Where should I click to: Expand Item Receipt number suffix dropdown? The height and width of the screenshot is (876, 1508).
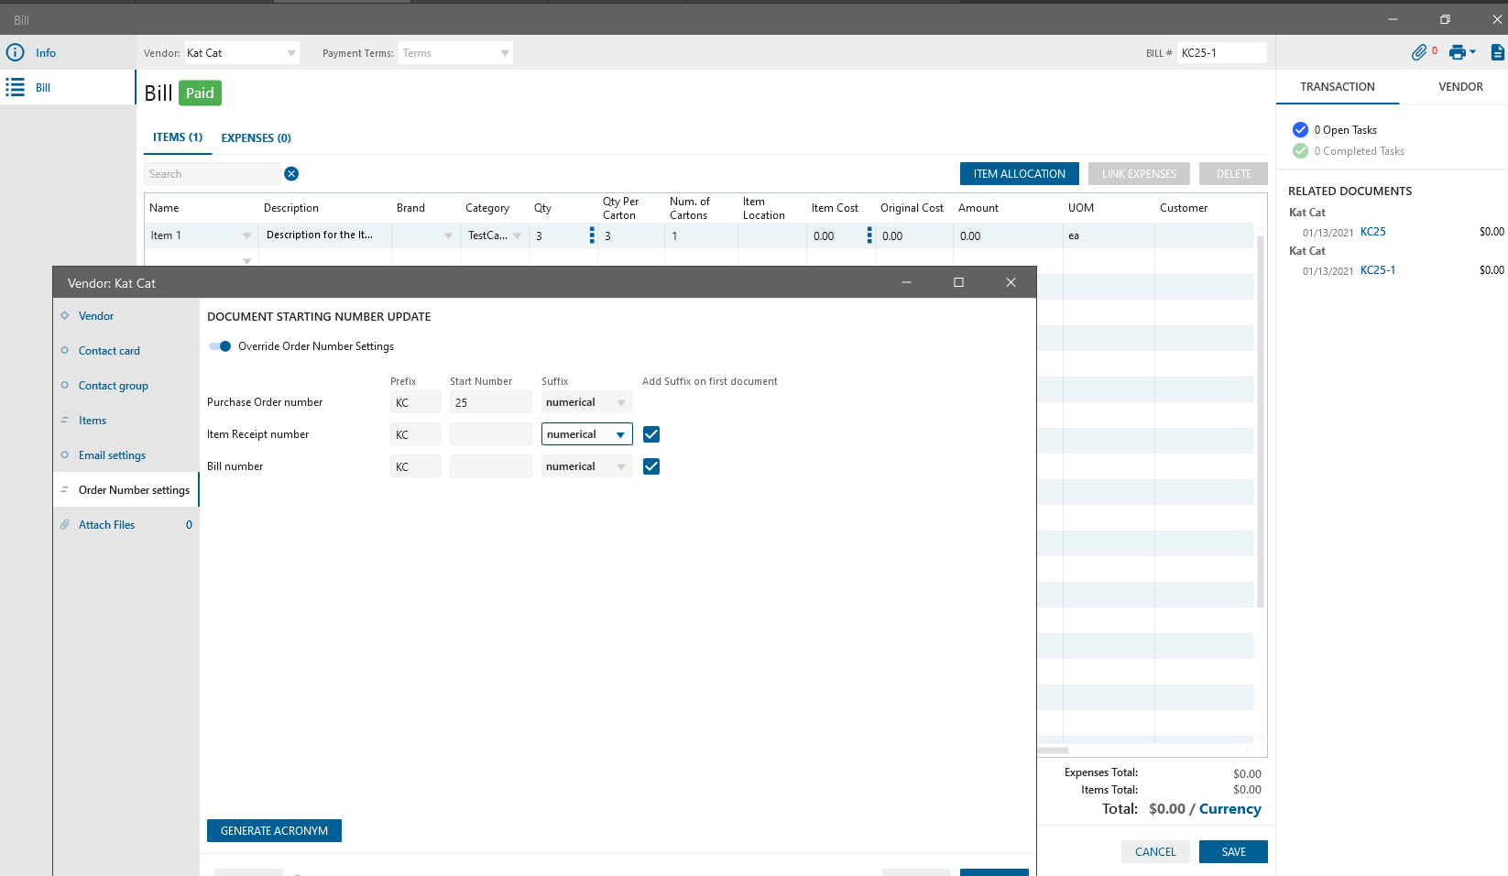tap(620, 434)
